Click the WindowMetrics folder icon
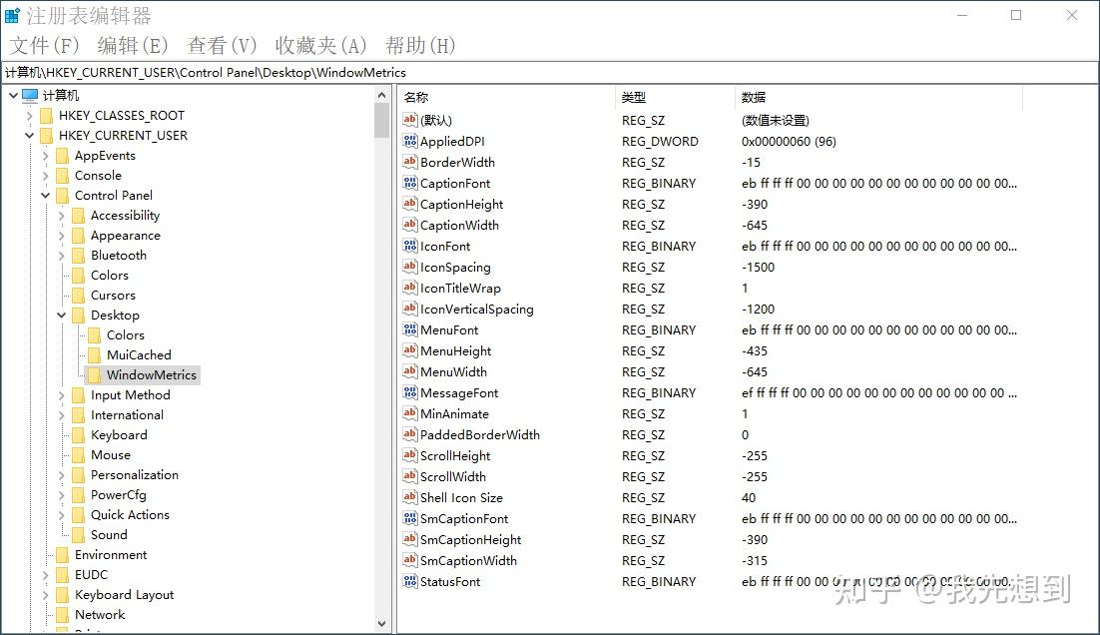 tap(94, 375)
